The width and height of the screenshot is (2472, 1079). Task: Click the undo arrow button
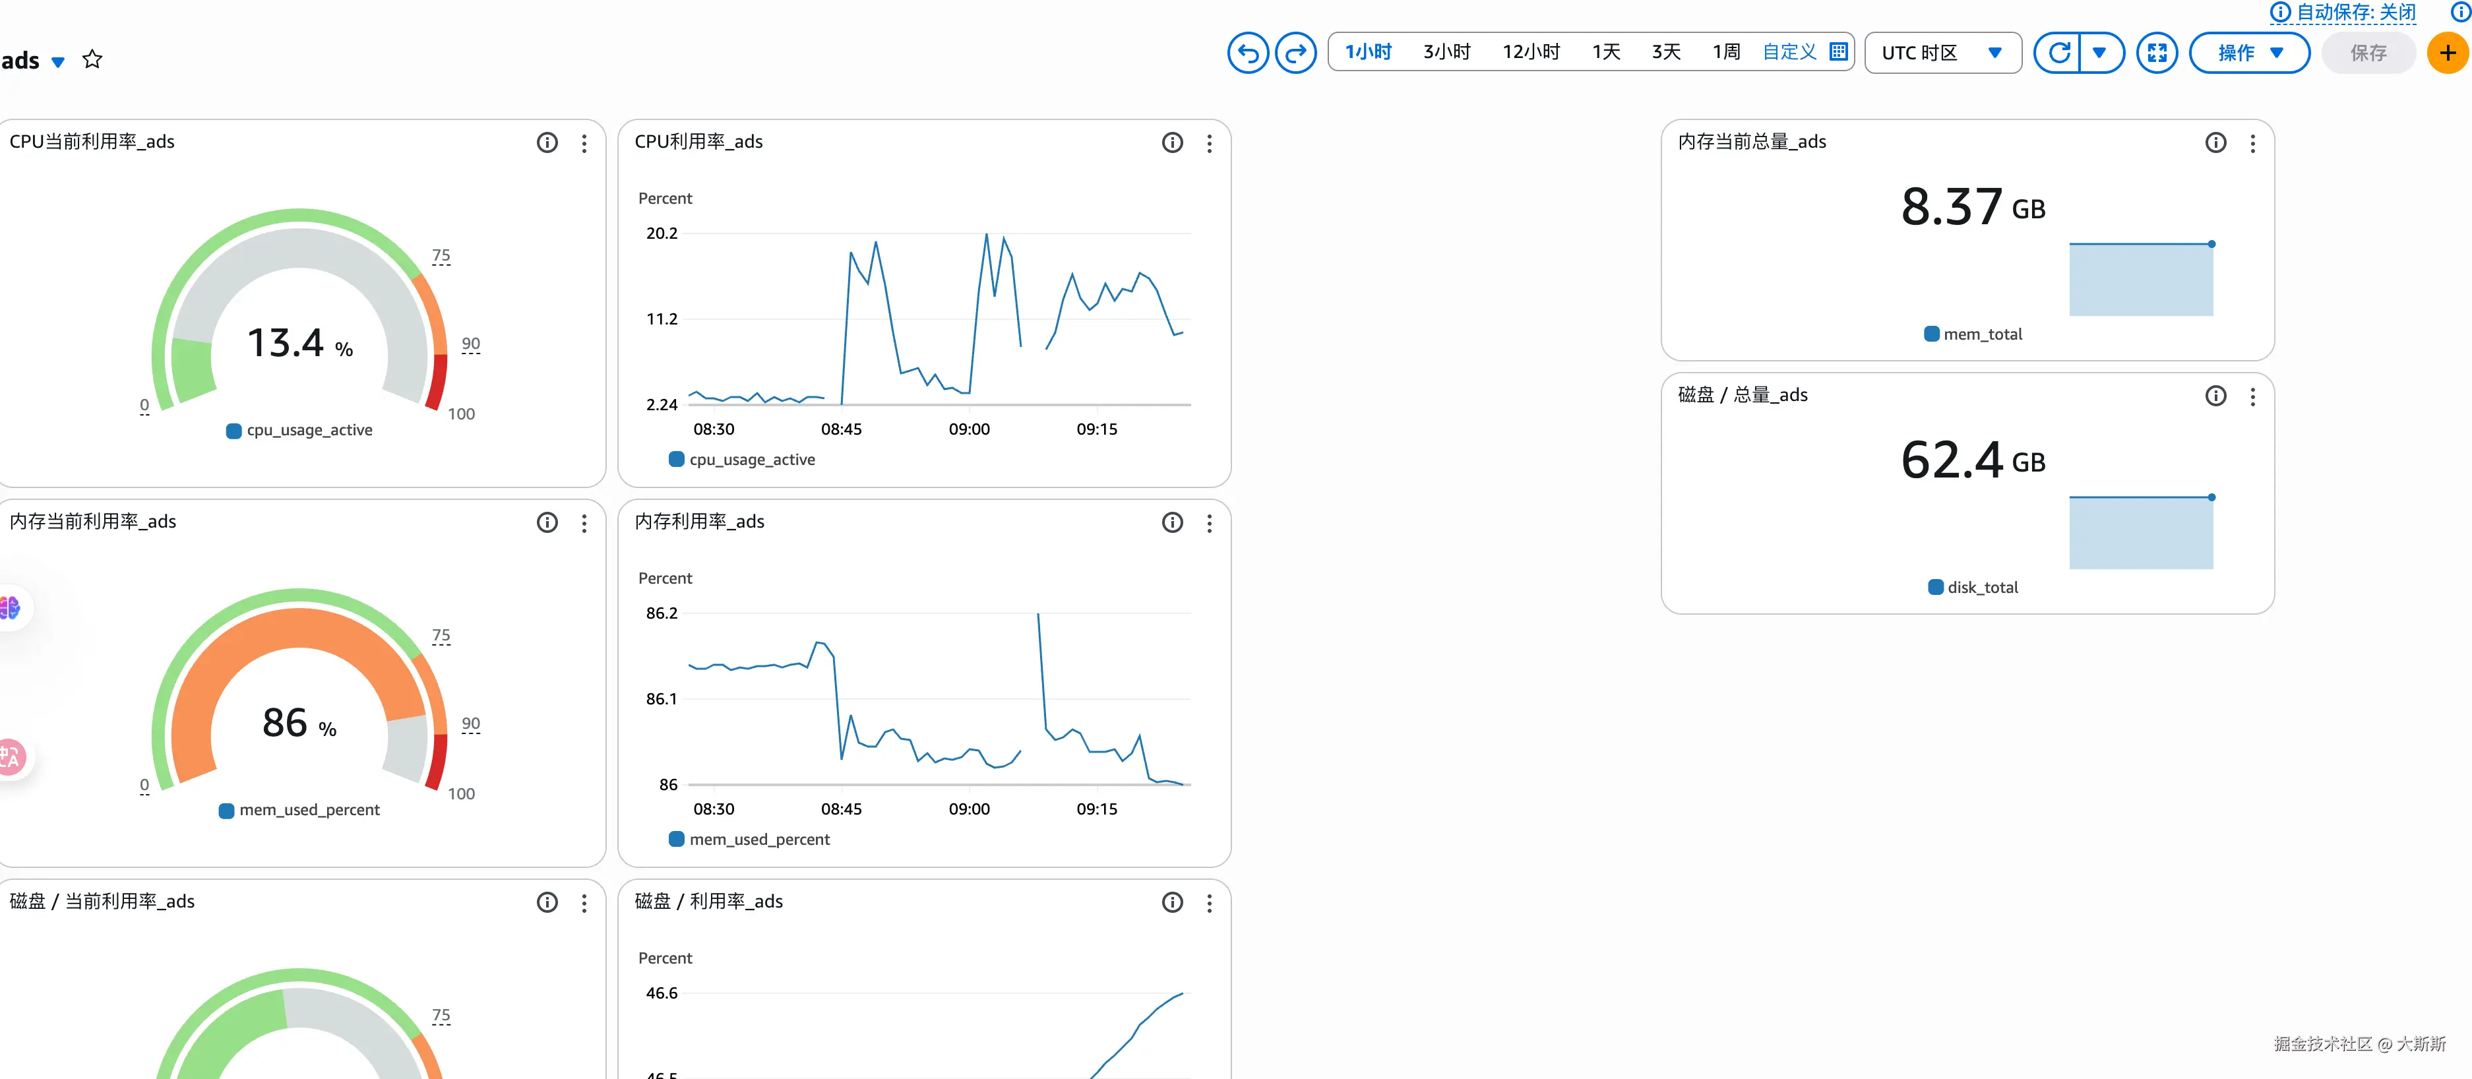[x=1247, y=53]
